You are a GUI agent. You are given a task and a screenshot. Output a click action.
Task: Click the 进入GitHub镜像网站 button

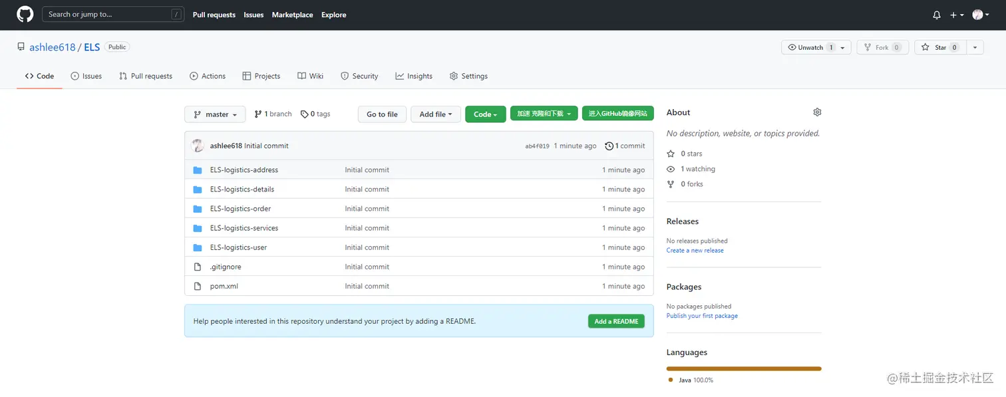pos(617,114)
